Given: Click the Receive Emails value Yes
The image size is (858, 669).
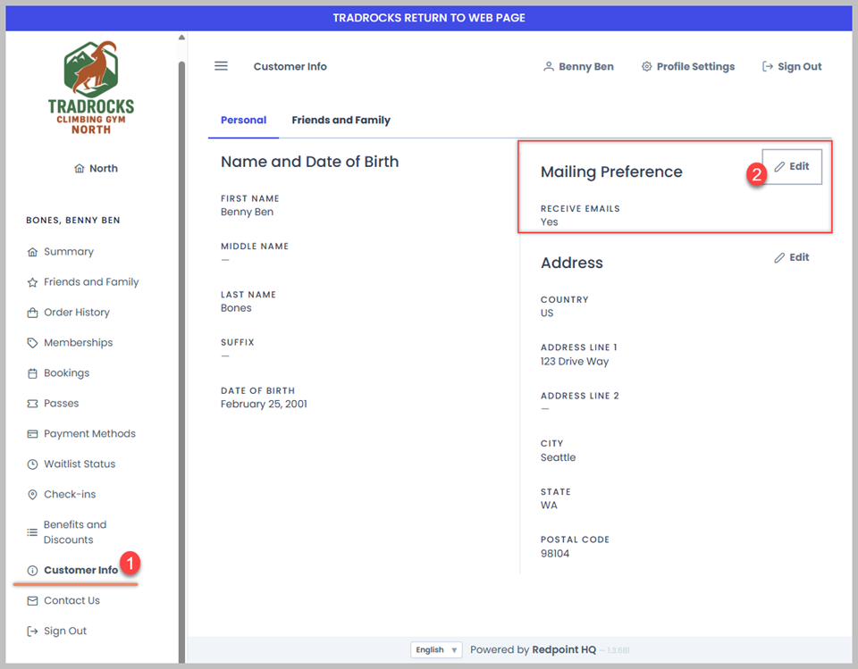Looking at the screenshot, I should click(x=550, y=222).
